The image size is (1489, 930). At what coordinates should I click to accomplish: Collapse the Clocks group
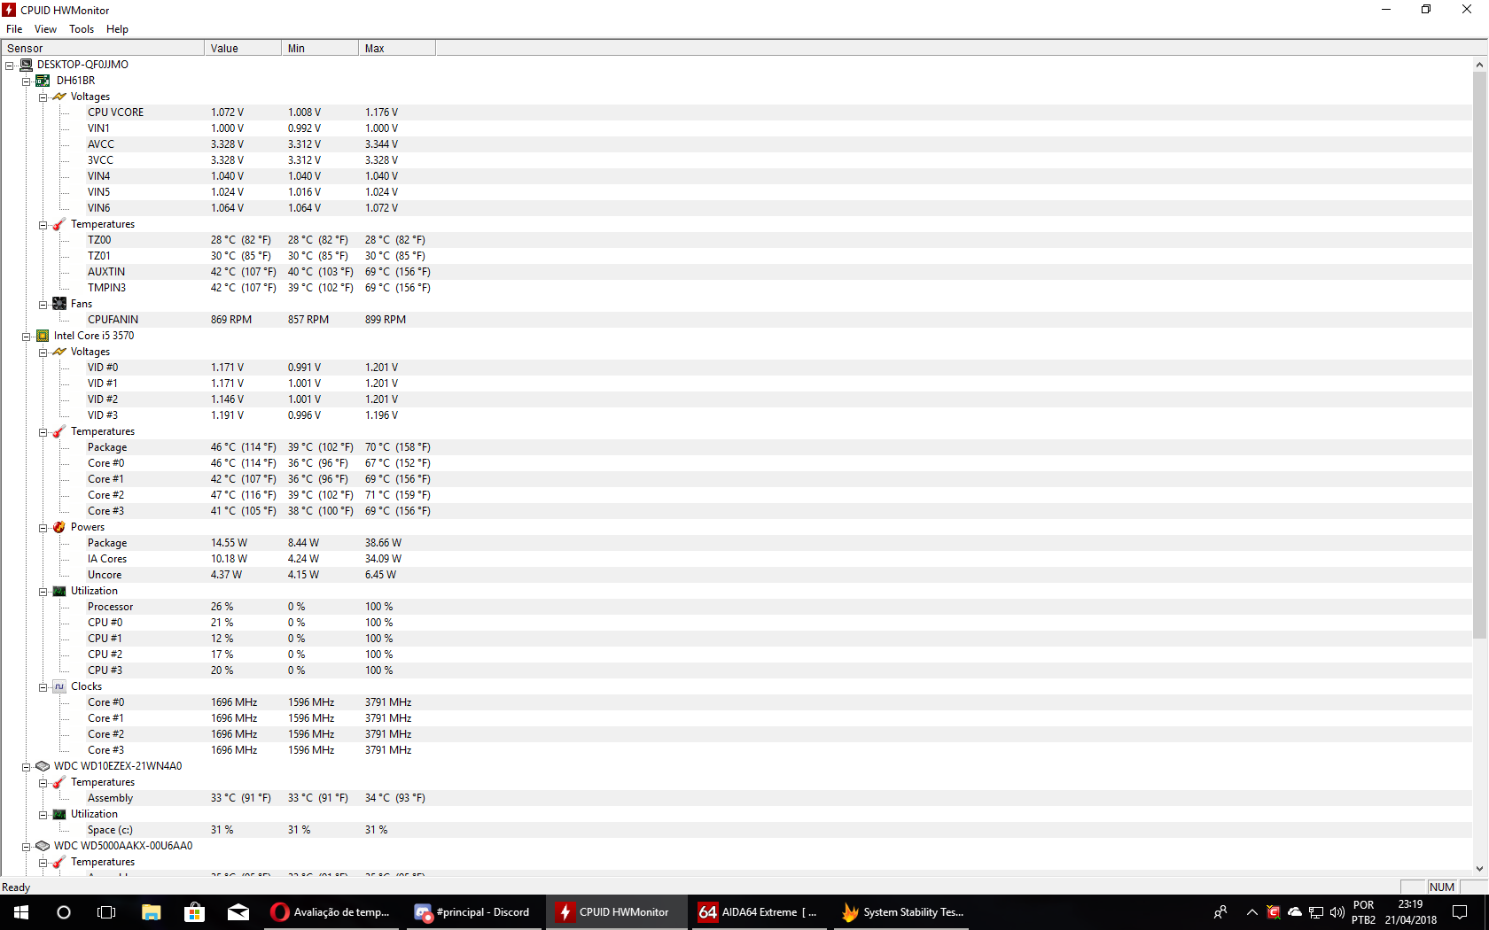[x=43, y=686]
